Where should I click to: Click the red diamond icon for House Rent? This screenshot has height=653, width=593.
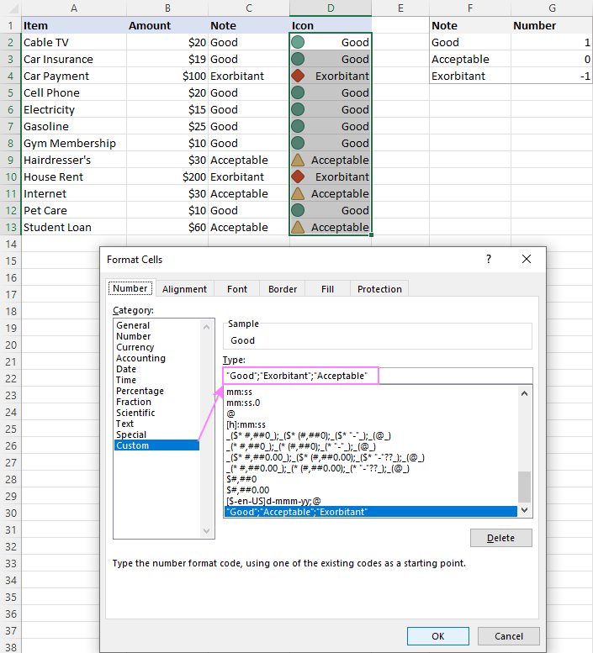(x=298, y=176)
